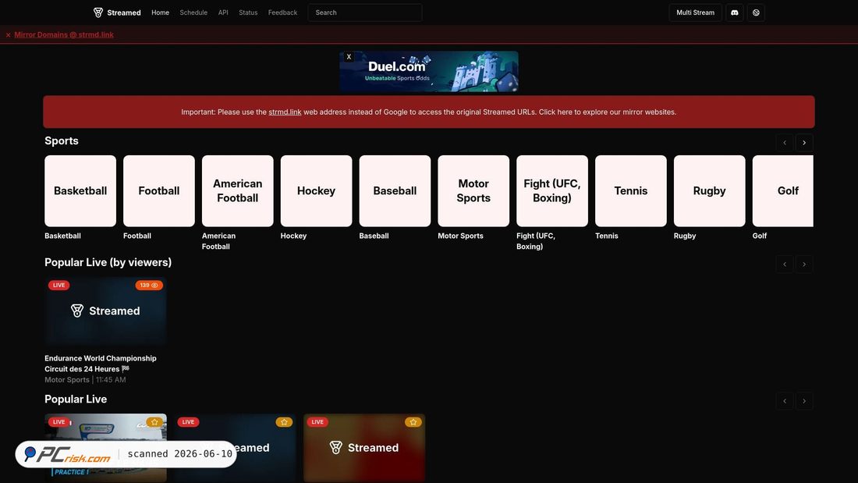Click 'Basketball' caption under the card
The image size is (858, 483).
(63, 236)
